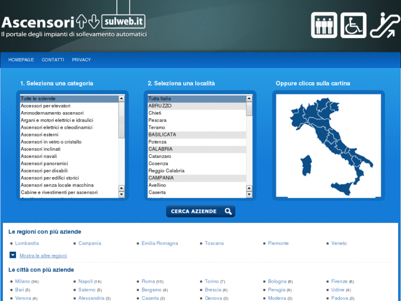Image resolution: width=401 pixels, height=301 pixels.
Task: Open the Salerno city link
Action: [x=87, y=290]
